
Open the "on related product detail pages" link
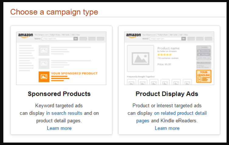tap(180, 113)
